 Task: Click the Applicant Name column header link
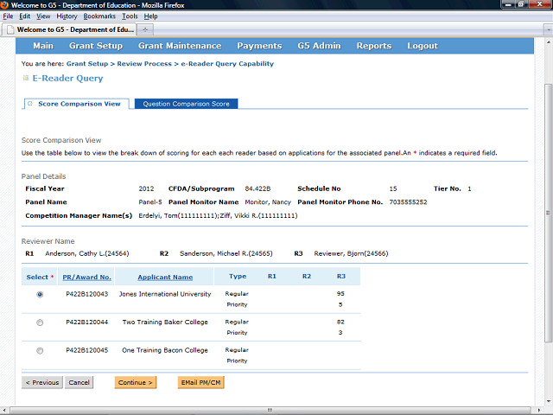click(x=164, y=278)
